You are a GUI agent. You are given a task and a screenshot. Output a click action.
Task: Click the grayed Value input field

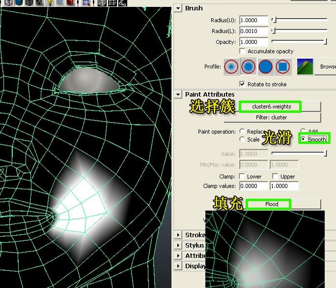[253, 154]
